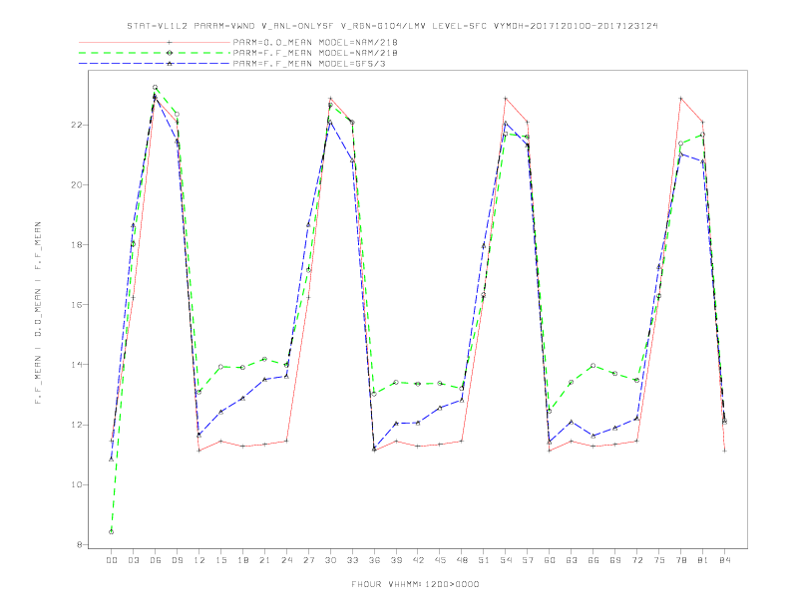Viewport: 790px width, 610px height.
Task: Click x-axis tick label 81
Action: pyautogui.click(x=703, y=560)
